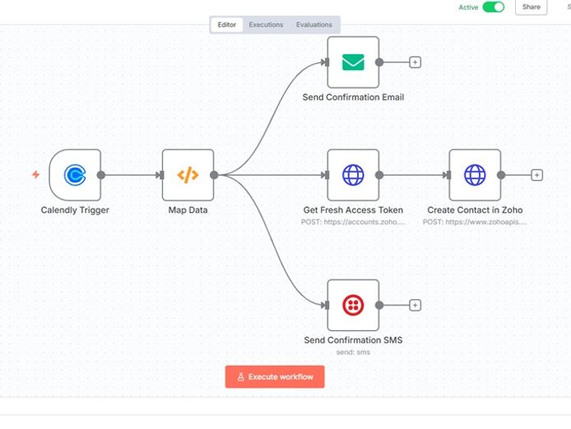Select the Create Contact in Zoho node
Viewport: 571px width, 429px height.
(475, 174)
